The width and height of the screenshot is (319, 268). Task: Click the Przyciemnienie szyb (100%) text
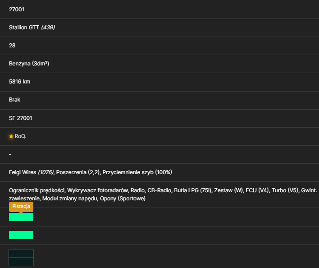coord(137,172)
